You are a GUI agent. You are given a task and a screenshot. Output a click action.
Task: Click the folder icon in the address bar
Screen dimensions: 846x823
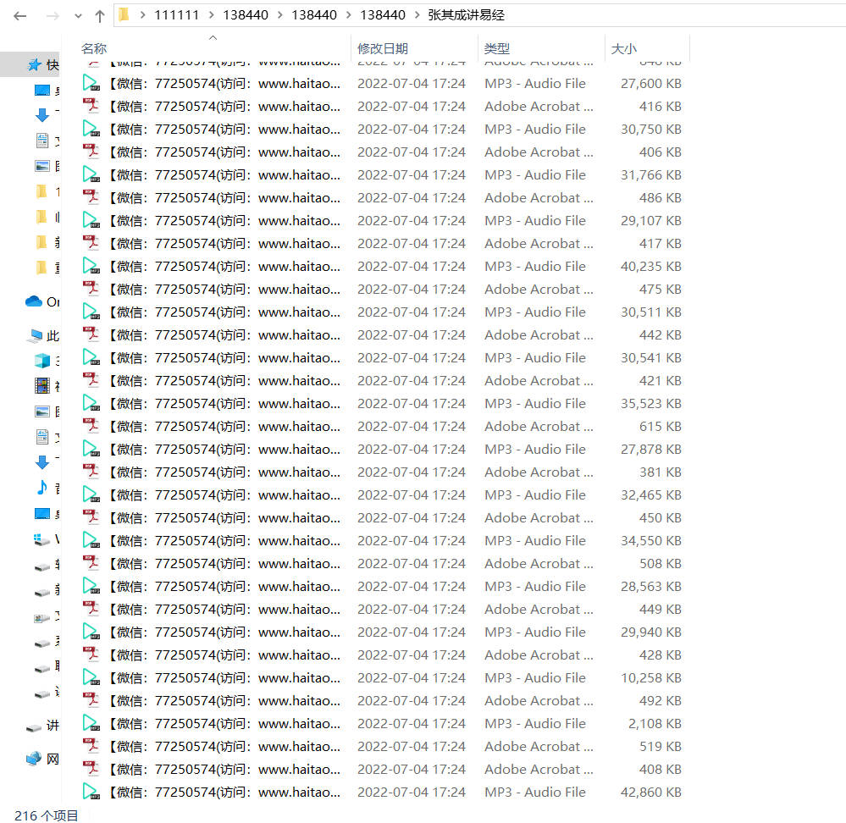point(124,14)
